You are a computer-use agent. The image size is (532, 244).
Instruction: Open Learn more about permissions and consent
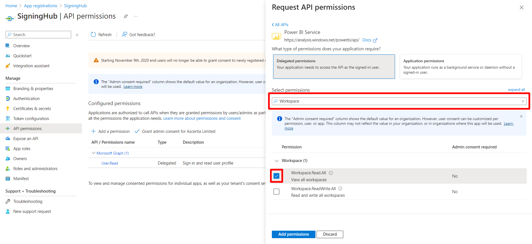202,118
